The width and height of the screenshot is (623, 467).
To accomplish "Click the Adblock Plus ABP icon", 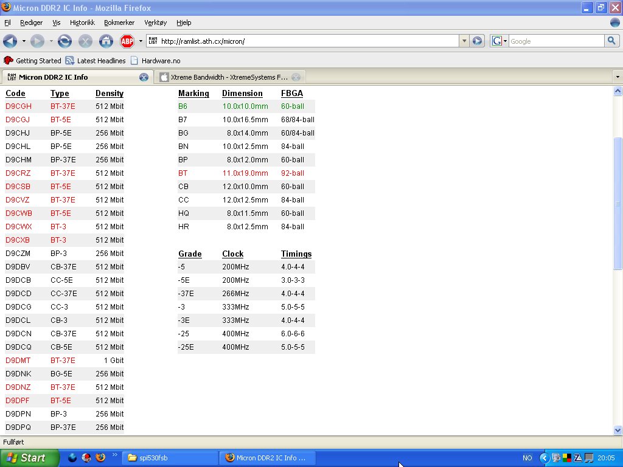I will click(127, 41).
